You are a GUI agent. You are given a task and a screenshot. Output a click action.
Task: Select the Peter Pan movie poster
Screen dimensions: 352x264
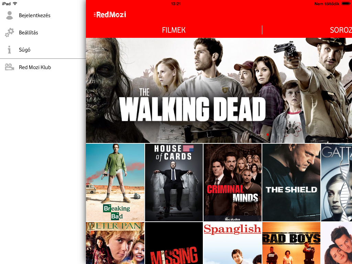(x=115, y=243)
